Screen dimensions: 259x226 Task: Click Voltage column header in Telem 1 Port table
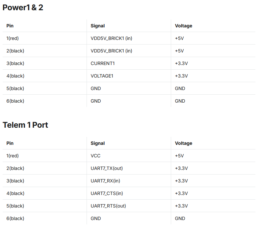click(x=184, y=143)
